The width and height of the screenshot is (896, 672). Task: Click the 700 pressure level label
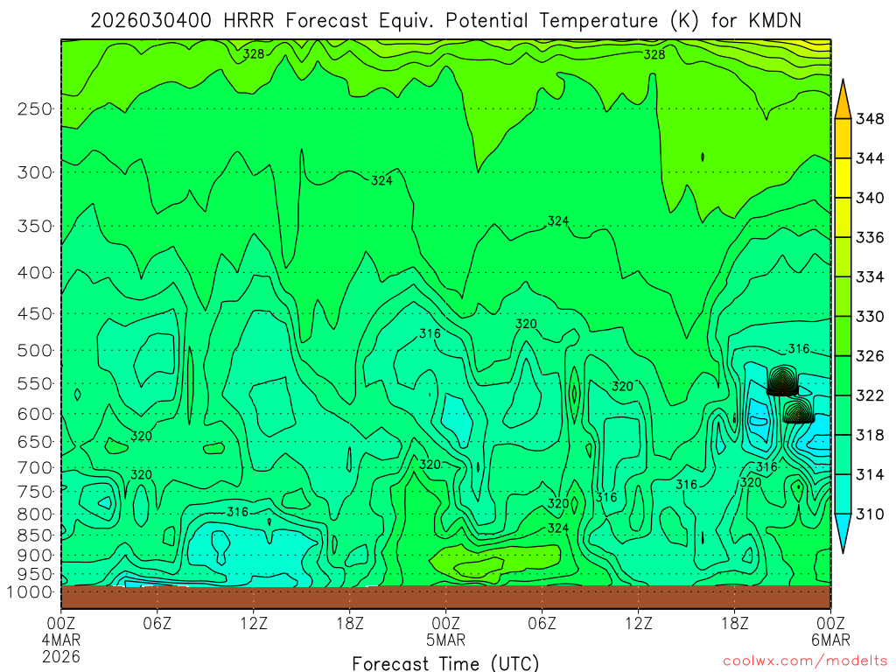point(35,467)
